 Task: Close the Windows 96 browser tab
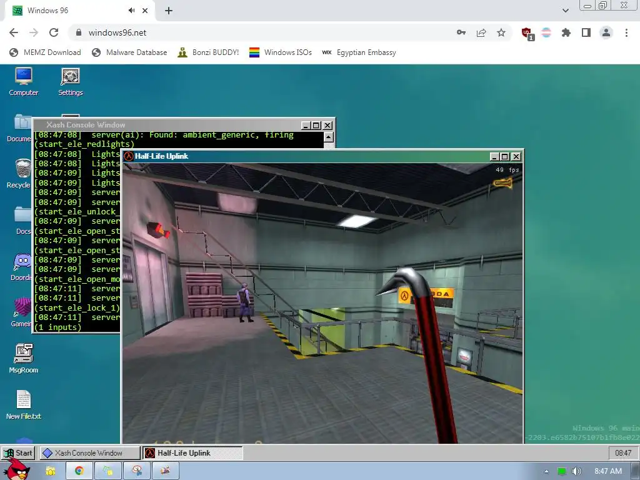(x=145, y=11)
